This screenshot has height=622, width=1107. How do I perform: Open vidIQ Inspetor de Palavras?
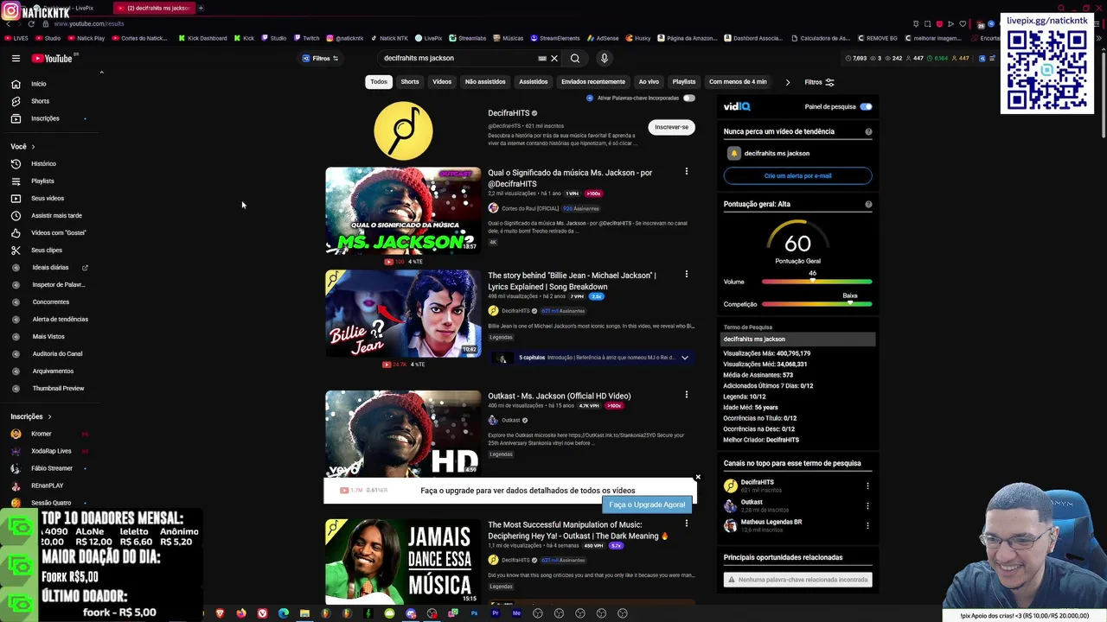click(58, 284)
